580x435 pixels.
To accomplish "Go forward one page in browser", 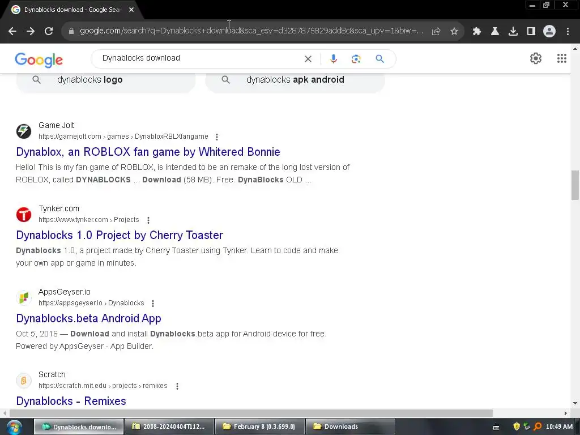I will click(x=31, y=31).
